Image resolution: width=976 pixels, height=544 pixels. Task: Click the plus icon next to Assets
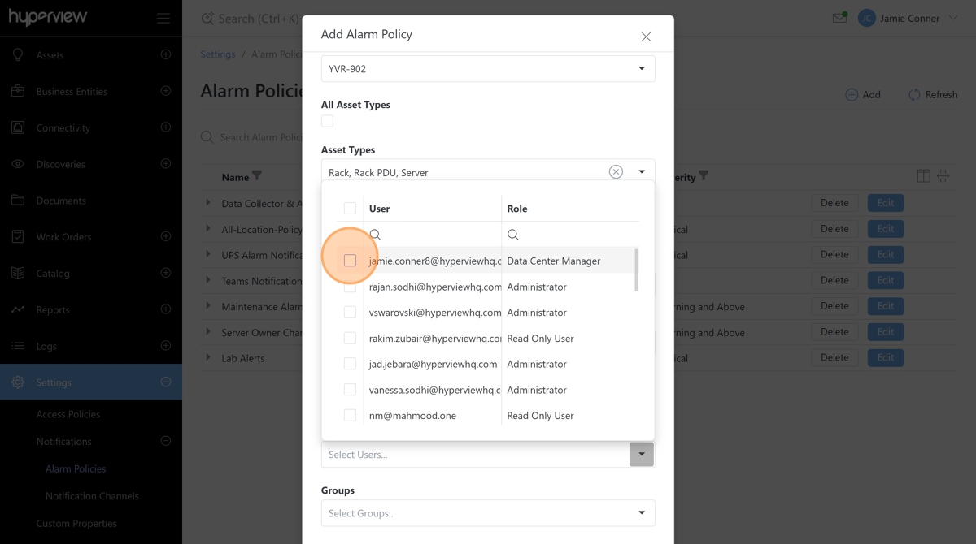click(x=166, y=54)
